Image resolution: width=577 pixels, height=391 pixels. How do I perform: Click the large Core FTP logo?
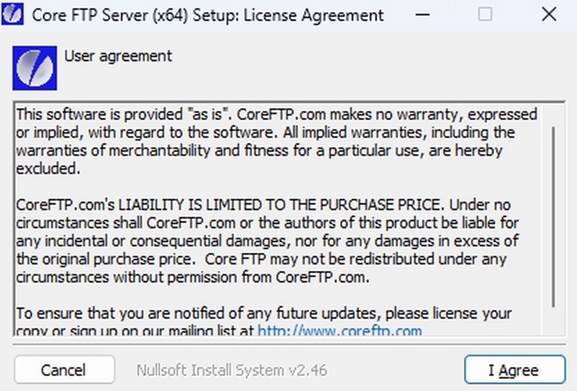(x=35, y=68)
